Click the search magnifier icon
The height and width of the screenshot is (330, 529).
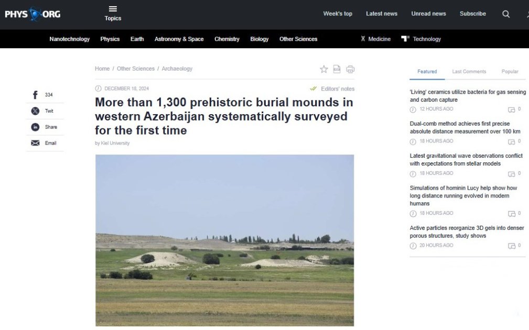pos(506,14)
